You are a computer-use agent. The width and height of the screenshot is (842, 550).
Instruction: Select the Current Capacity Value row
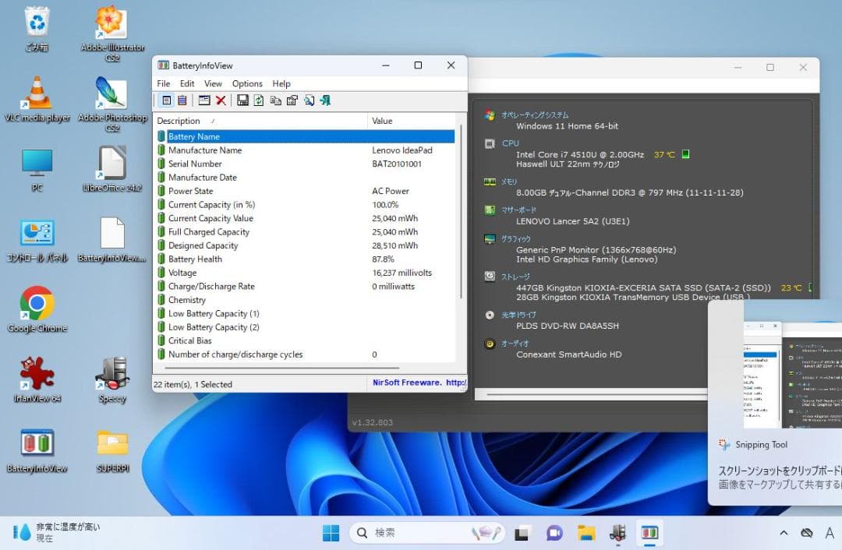pos(306,218)
